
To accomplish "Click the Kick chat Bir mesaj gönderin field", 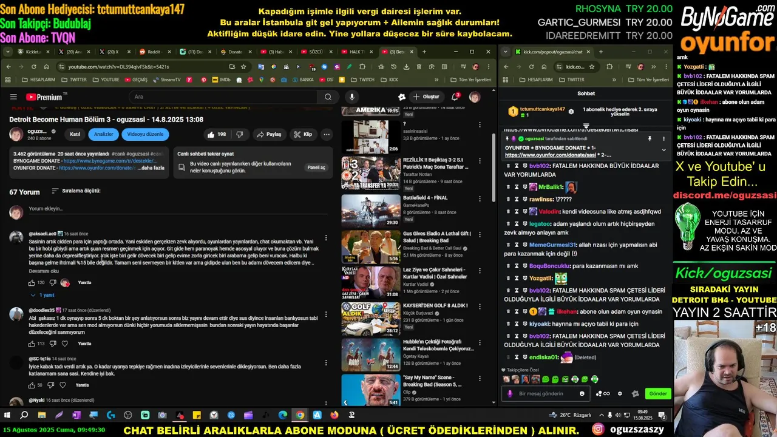I will click(546, 393).
